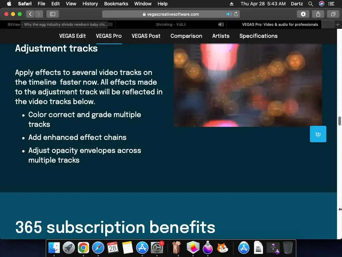Open the document file icon in Dock

click(258, 248)
